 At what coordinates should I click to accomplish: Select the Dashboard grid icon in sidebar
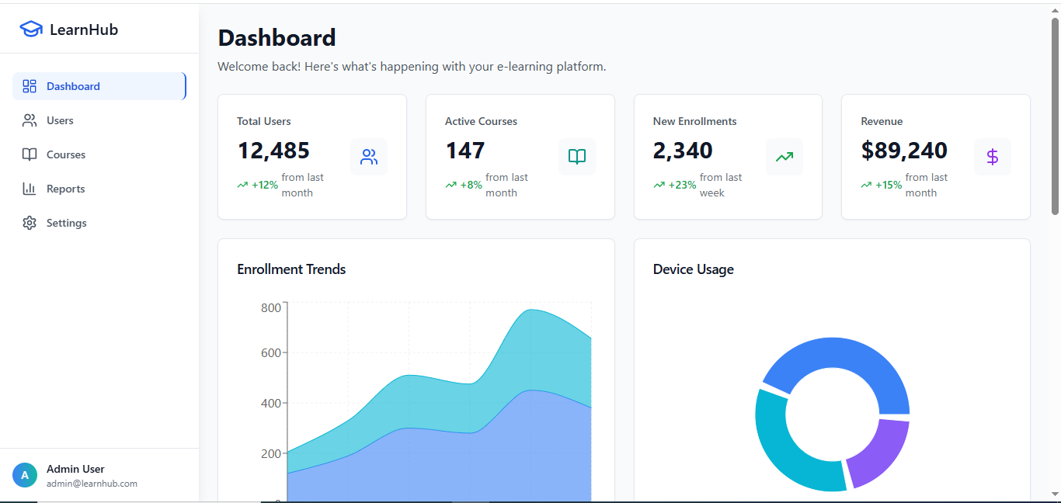click(x=29, y=86)
